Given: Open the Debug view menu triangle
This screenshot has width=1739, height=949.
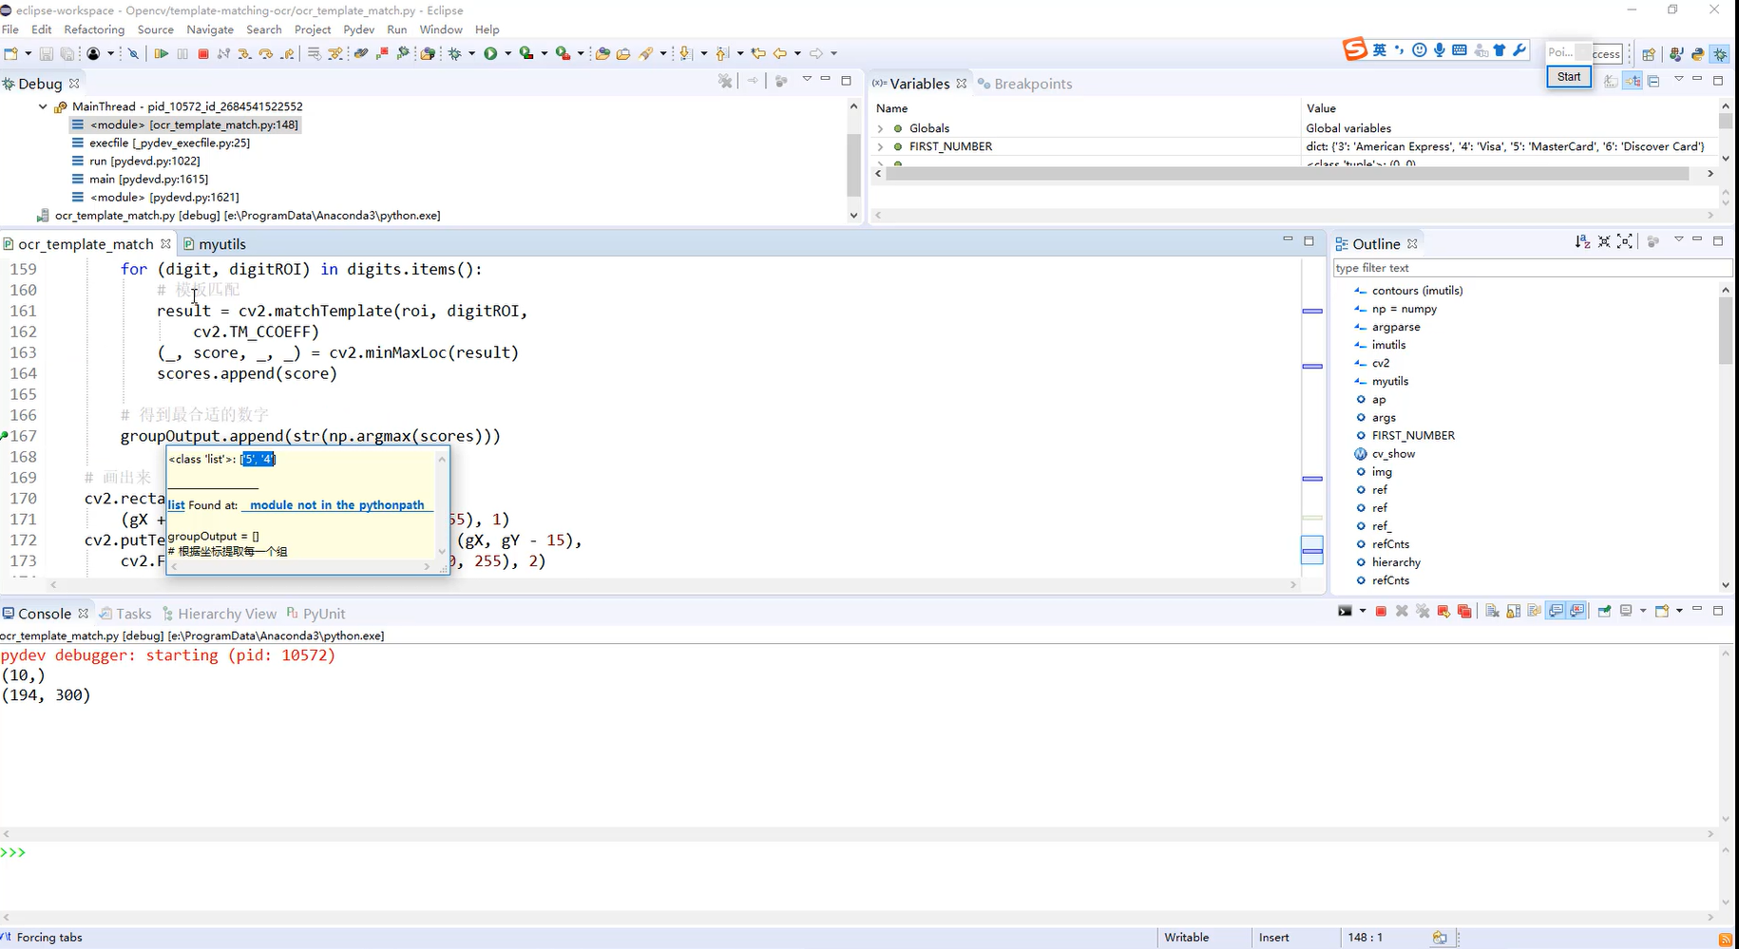Looking at the screenshot, I should pyautogui.click(x=807, y=80).
